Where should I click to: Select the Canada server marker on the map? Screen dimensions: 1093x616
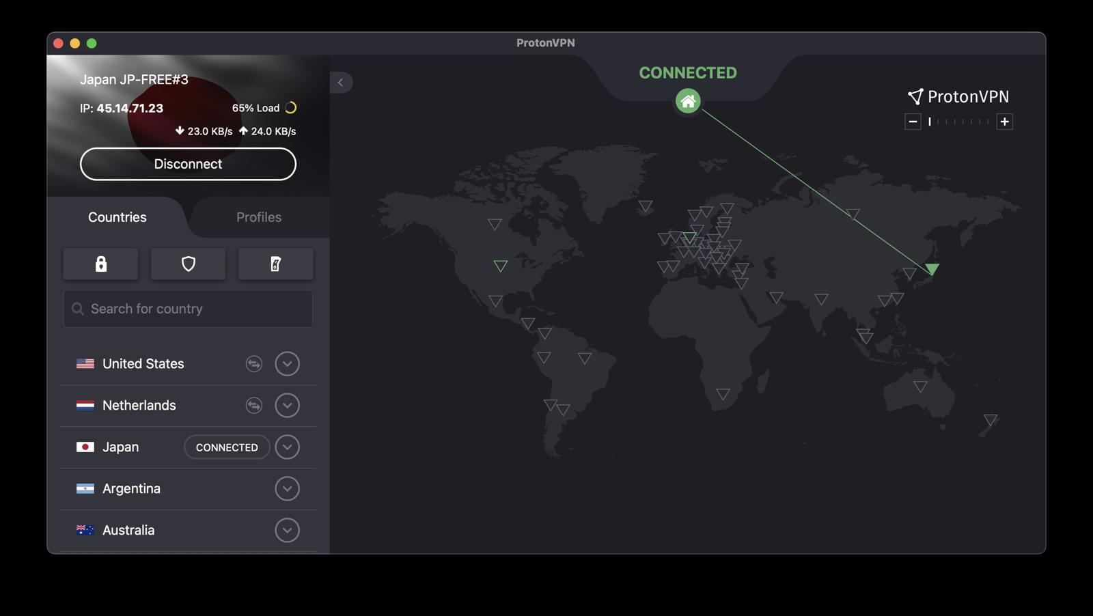(x=495, y=224)
